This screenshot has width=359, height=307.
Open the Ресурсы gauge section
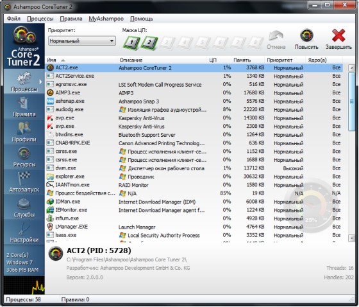coord(24,157)
